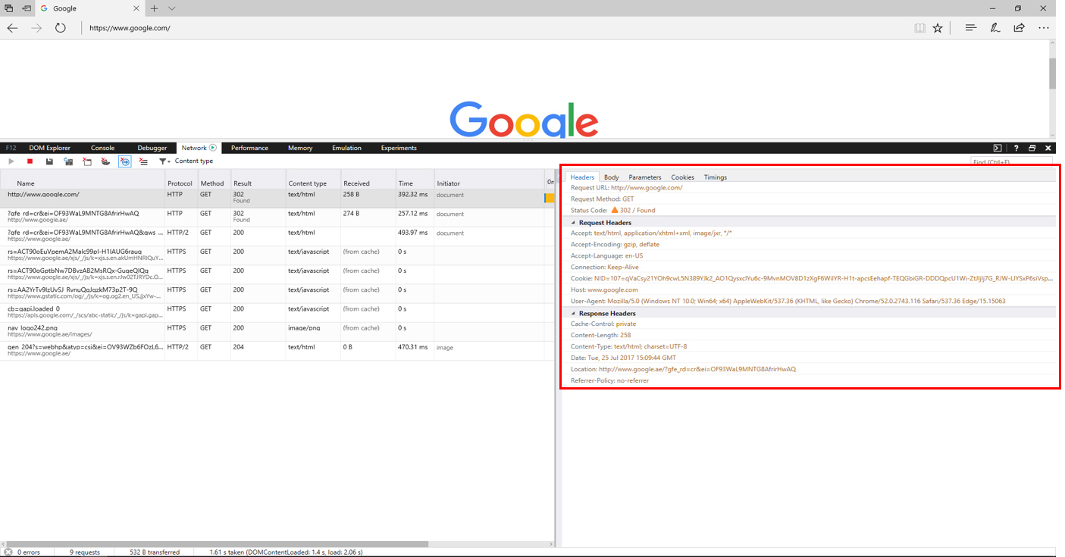Image resolution: width=1065 pixels, height=557 pixels.
Task: Show tabs you've set aside icon
Action: coord(9,8)
